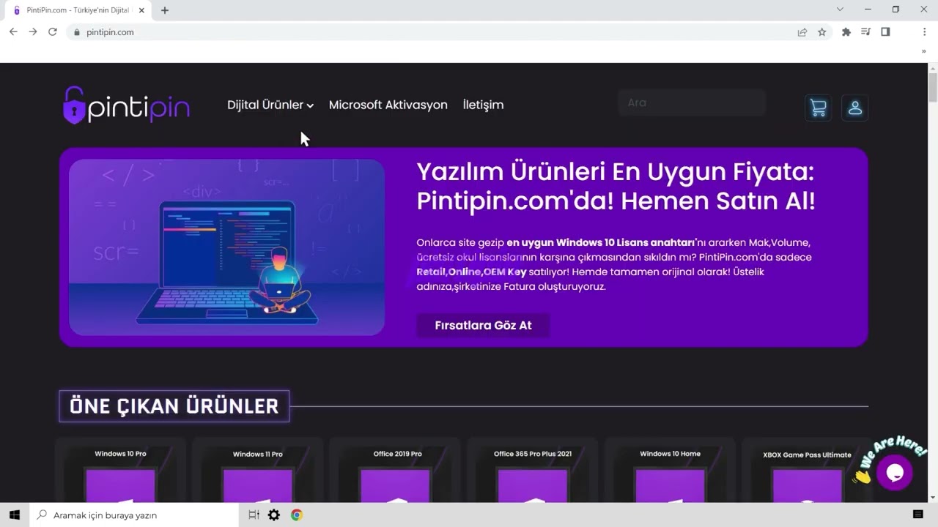Select the Windows 11 Pro product card
Screen dimensions: 938x527
tap(258, 471)
